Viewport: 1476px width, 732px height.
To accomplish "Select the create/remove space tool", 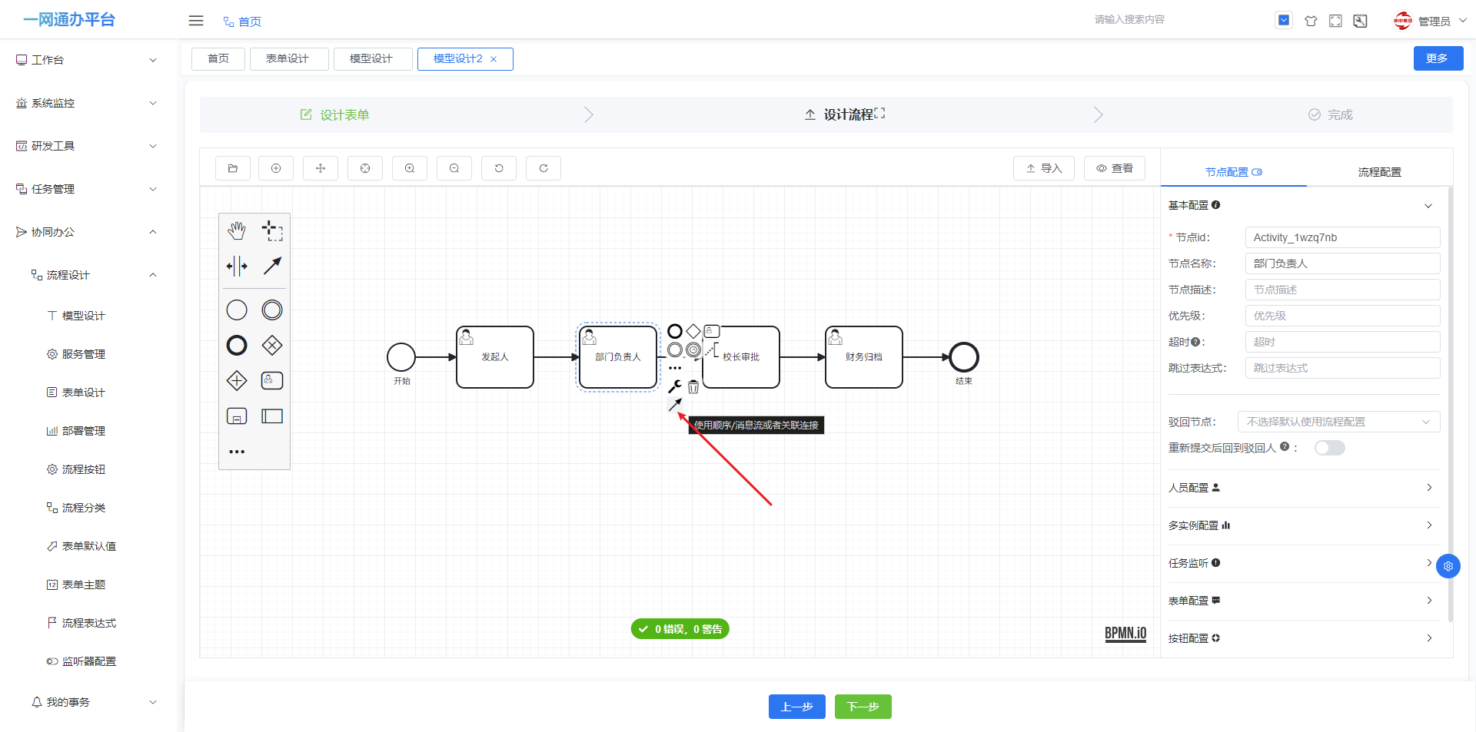I will [237, 266].
